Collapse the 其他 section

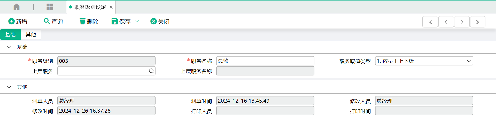coord(9,87)
